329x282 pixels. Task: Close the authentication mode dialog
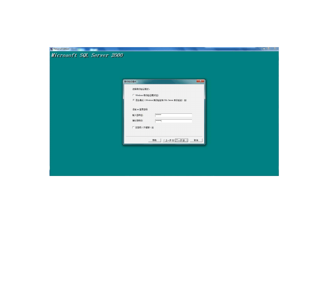pyautogui.click(x=200, y=81)
